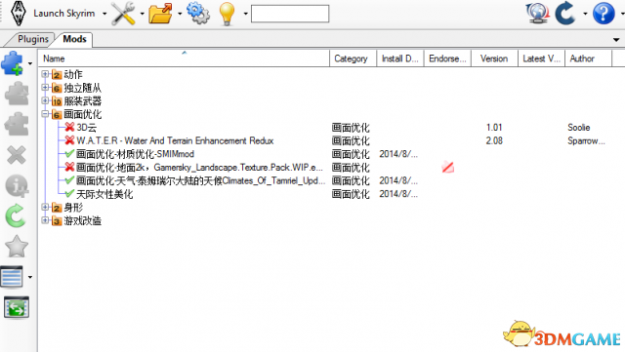
Task: Toggle green check on 天际女性美化
Action: [69, 193]
